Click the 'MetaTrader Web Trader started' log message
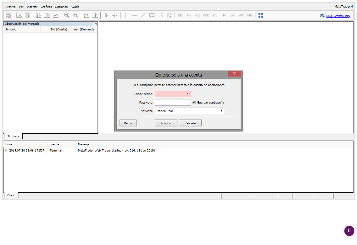Viewport: 357px width, 245px height. tap(116, 151)
